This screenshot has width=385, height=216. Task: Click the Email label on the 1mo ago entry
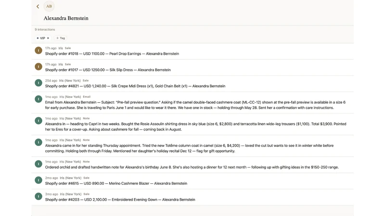[x=87, y=97]
